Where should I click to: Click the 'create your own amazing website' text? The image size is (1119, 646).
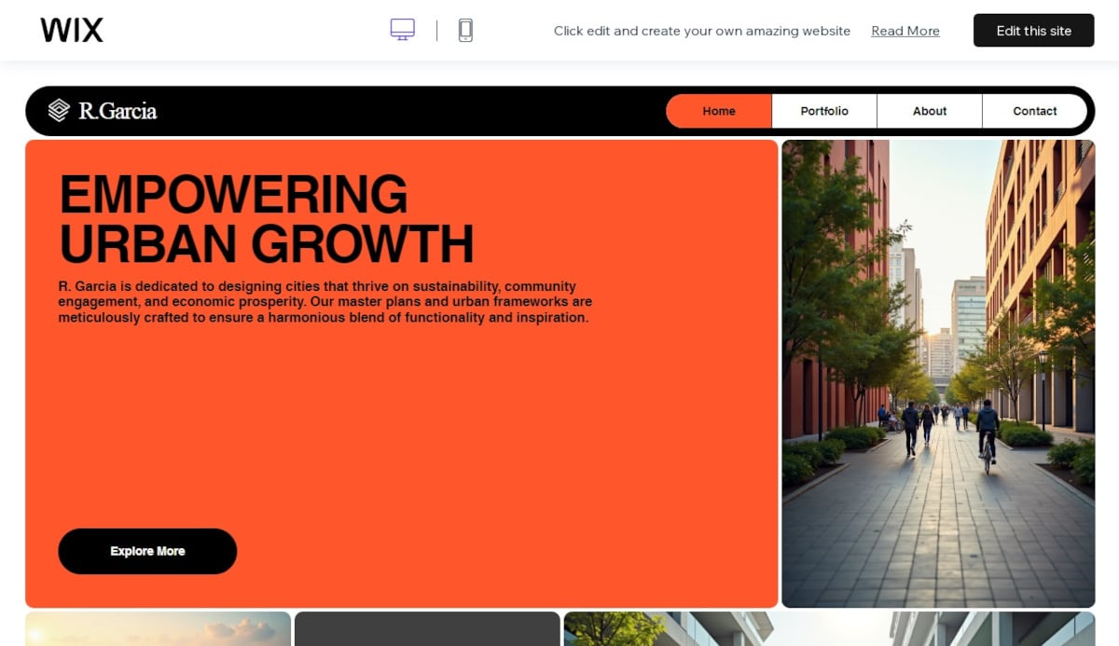[x=701, y=31]
